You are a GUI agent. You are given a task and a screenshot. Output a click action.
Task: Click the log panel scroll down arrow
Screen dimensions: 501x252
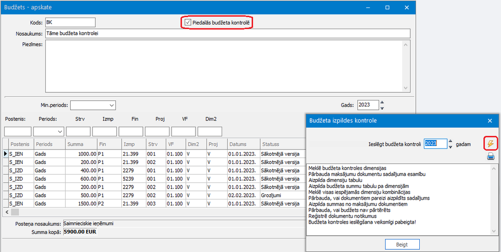(x=494, y=232)
